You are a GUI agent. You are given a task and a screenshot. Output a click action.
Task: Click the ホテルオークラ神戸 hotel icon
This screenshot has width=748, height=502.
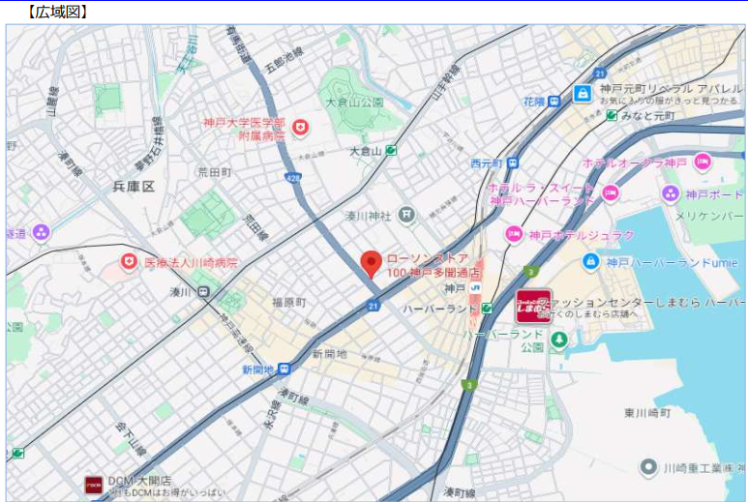[703, 162]
